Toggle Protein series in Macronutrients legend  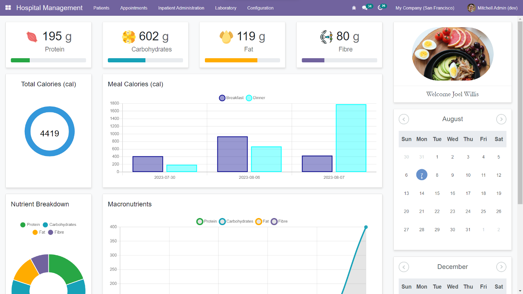tap(207, 221)
